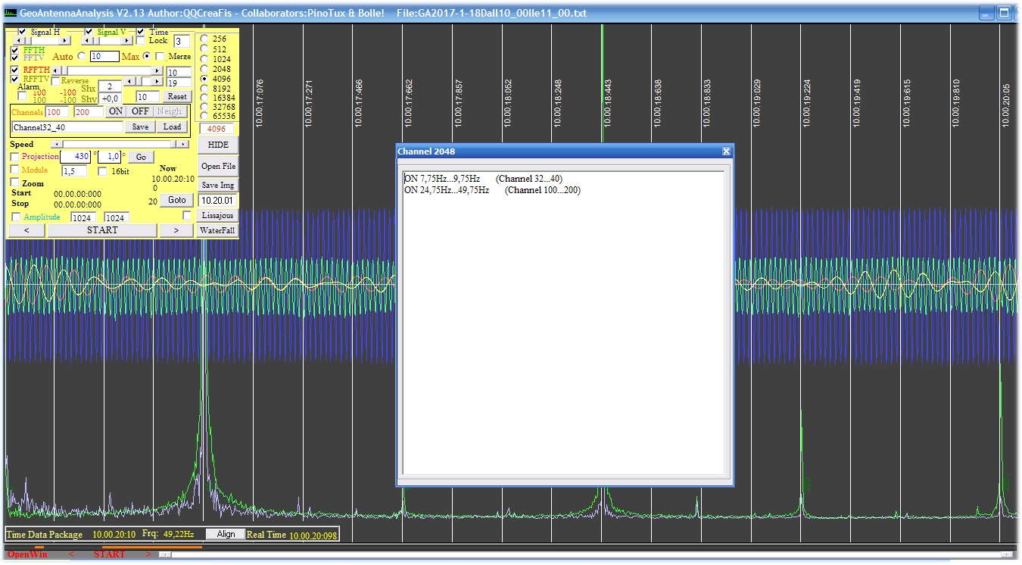Select the 32768 FFT size option
This screenshot has width=1022, height=565.
coord(204,107)
